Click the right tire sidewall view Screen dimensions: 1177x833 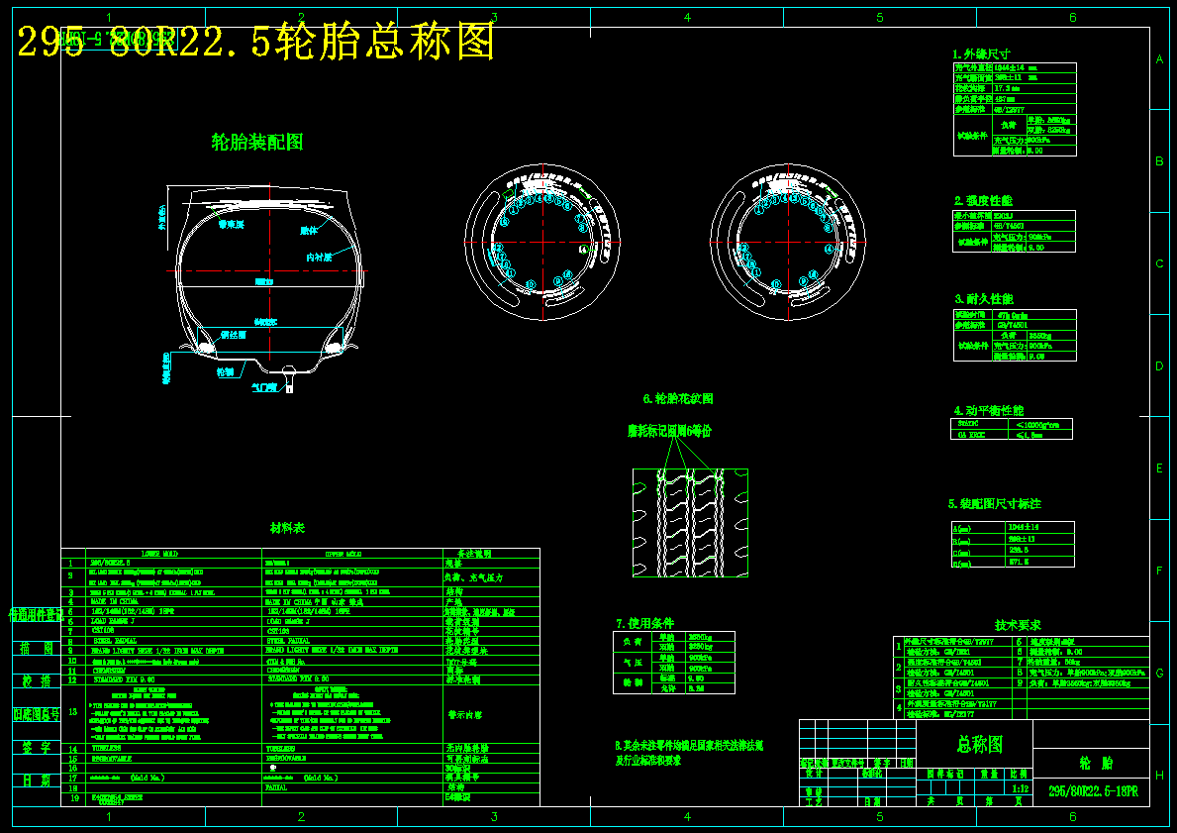click(x=787, y=242)
